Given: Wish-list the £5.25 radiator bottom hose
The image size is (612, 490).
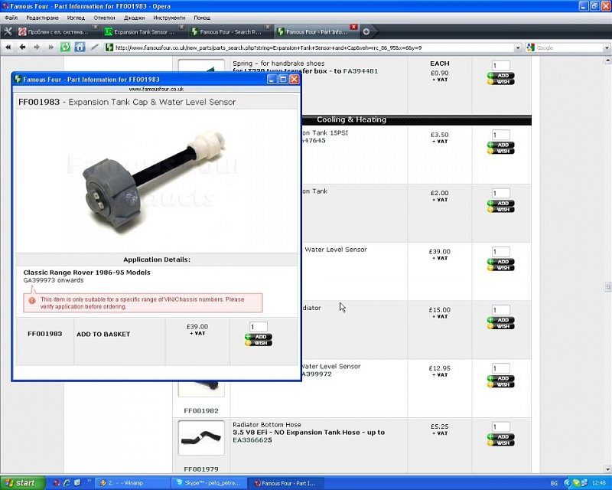Looking at the screenshot, I should click(501, 443).
